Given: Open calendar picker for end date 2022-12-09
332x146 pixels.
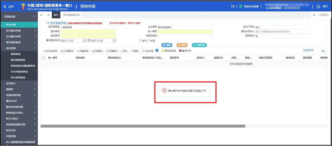Looking at the screenshot, I should pyautogui.click(x=114, y=40).
